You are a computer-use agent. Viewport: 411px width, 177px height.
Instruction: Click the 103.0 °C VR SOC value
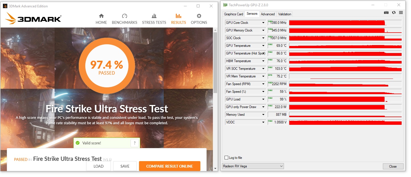click(x=277, y=69)
